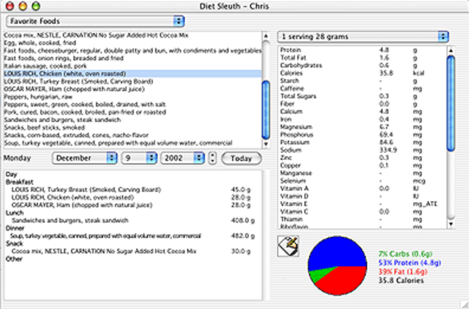The width and height of the screenshot is (469, 309).
Task: Select Egg, whole, cooked, fried
Action: tap(132, 43)
